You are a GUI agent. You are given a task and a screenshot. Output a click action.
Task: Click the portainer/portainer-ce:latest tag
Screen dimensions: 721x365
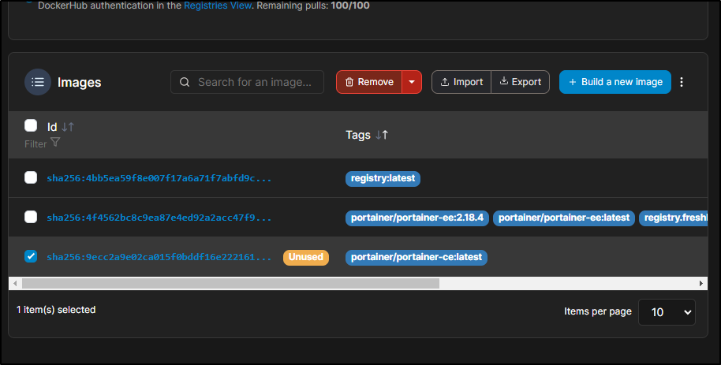417,257
